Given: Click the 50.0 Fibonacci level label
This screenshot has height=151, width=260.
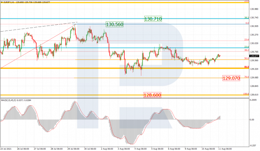Looking at the screenshot, I should (247, 59).
